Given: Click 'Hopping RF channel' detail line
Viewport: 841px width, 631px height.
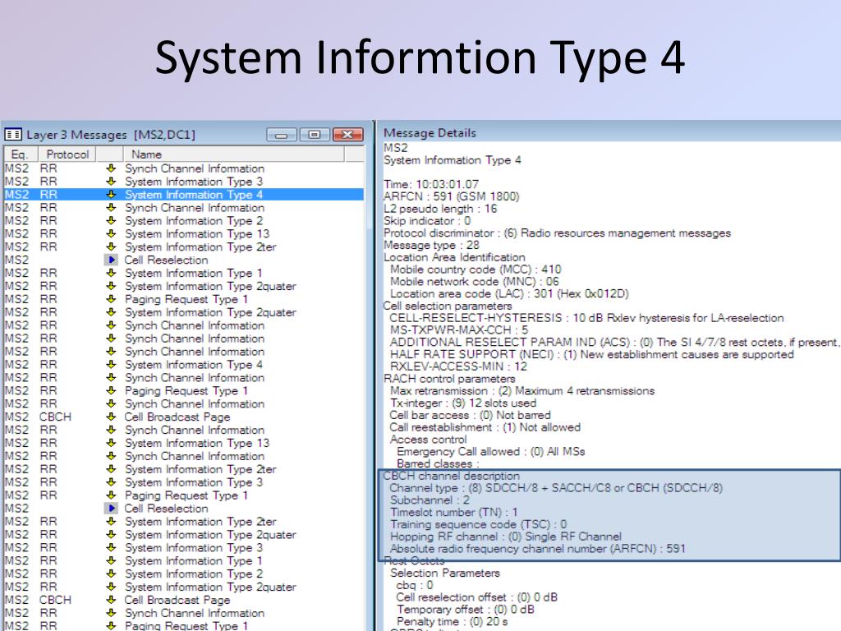Looking at the screenshot, I should [506, 537].
